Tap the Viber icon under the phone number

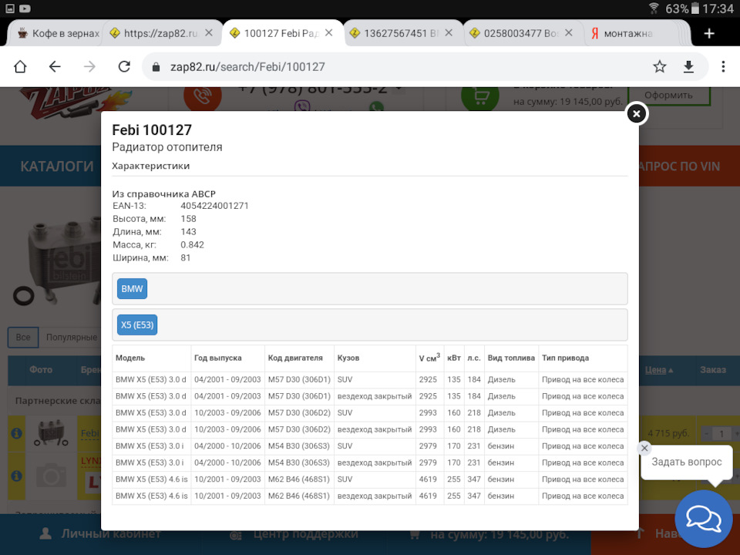[x=302, y=107]
